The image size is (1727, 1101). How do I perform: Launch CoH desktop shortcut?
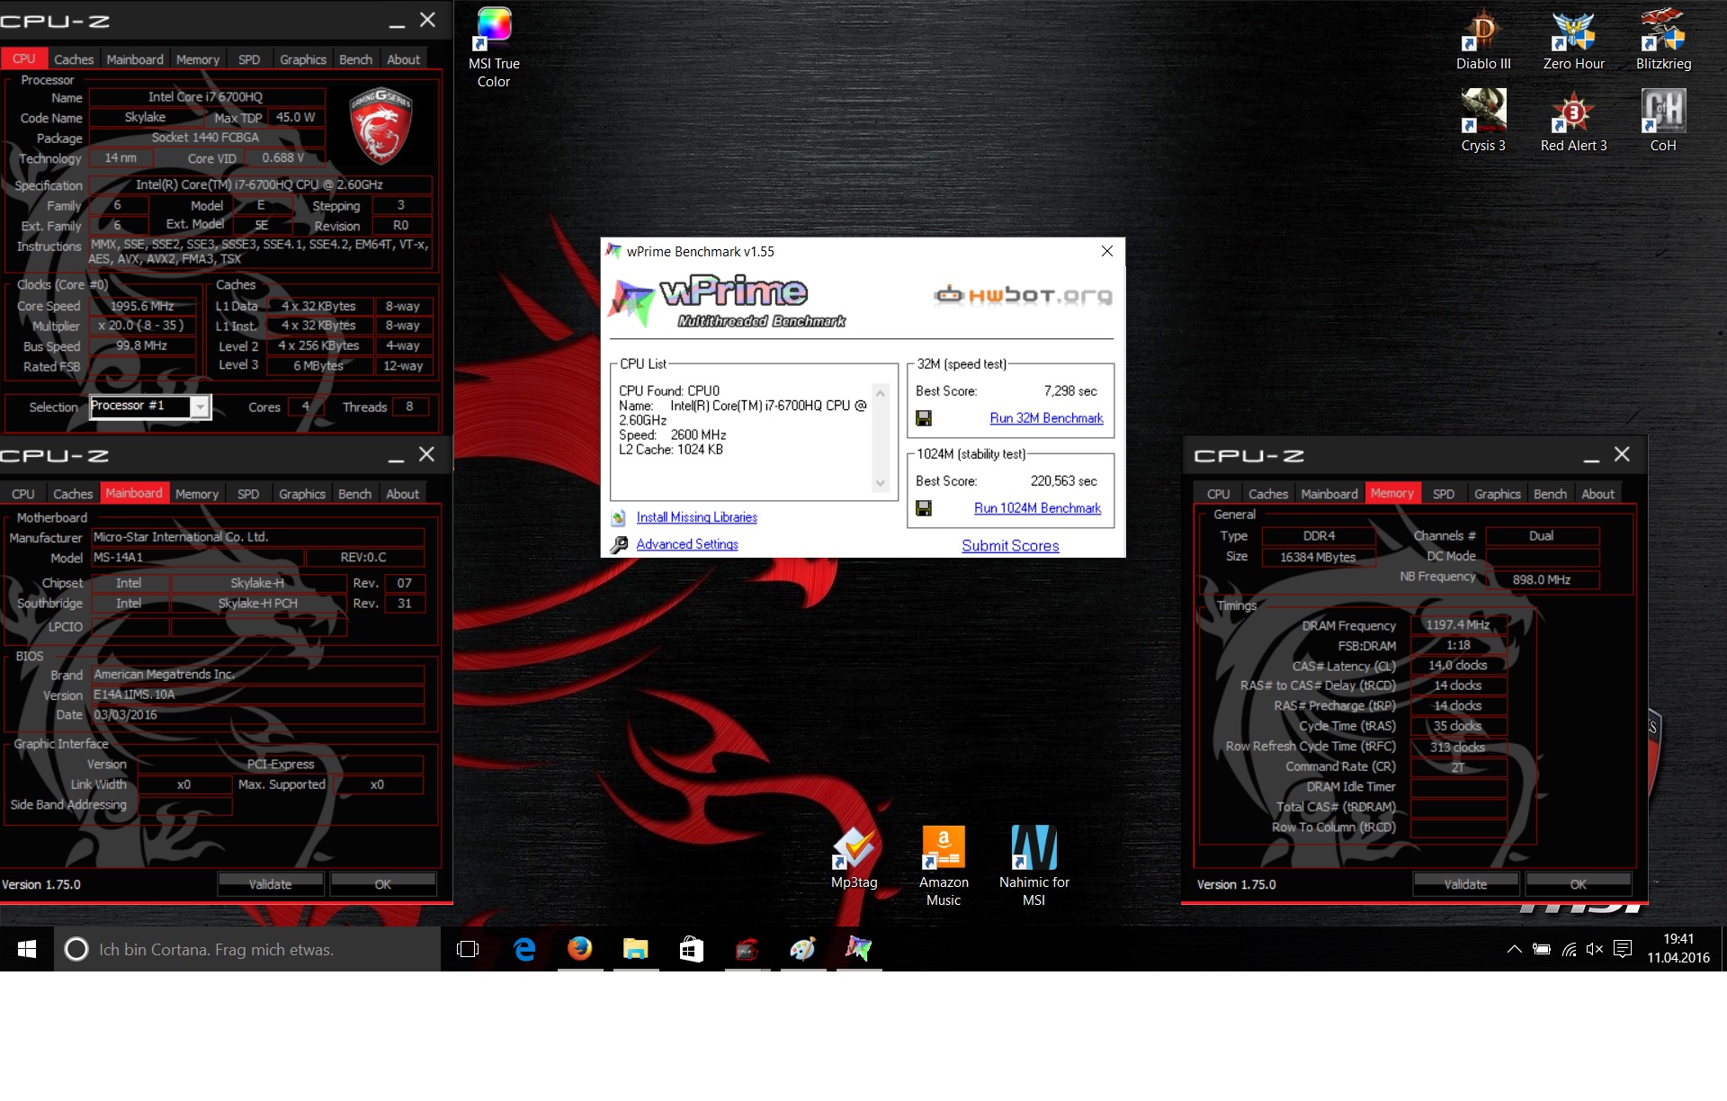(x=1663, y=121)
